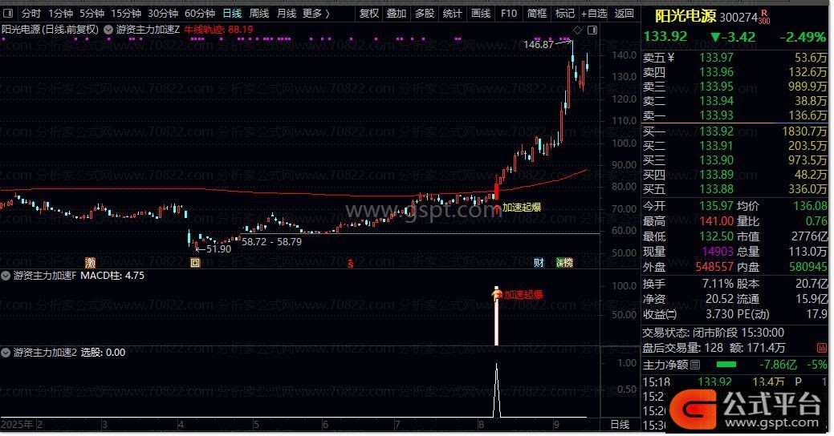Open the 主力净额 details icon
Screen dimensions: 834x436
click(695, 365)
